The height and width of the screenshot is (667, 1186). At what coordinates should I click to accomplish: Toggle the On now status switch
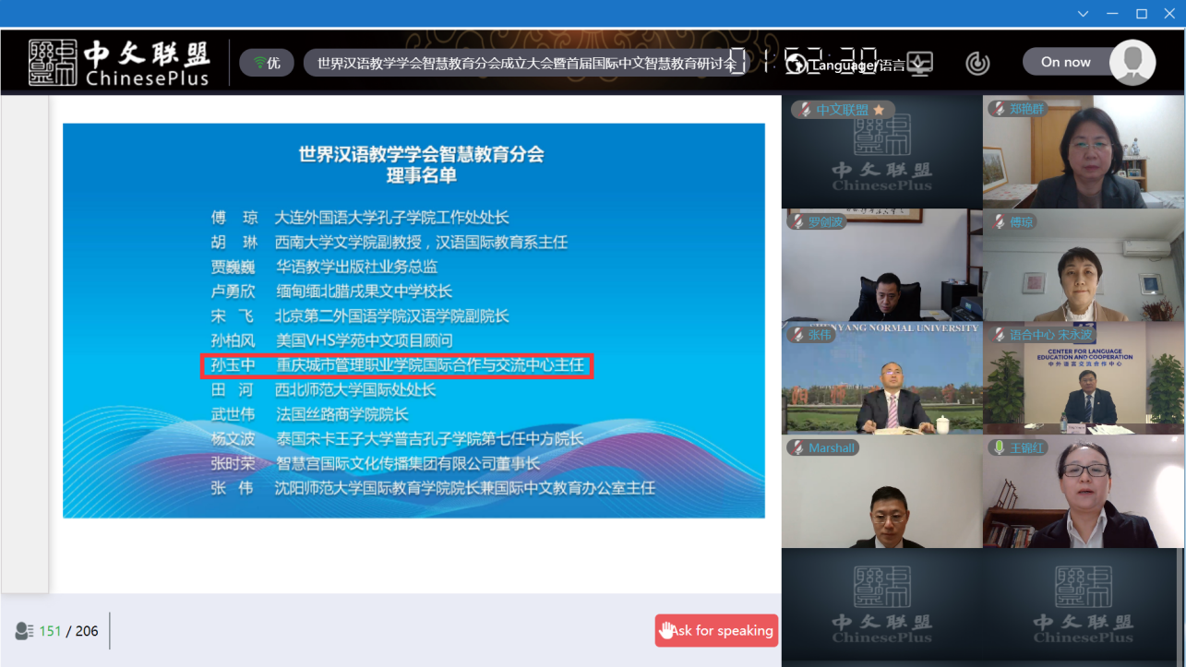pos(1066,62)
